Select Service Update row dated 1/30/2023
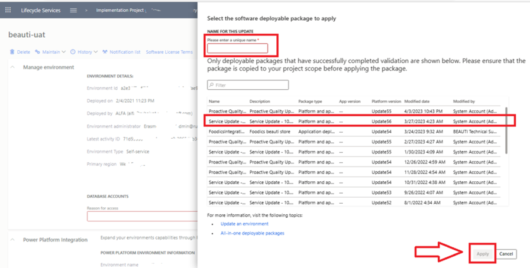Screen dimensions: 530x268 354,152
